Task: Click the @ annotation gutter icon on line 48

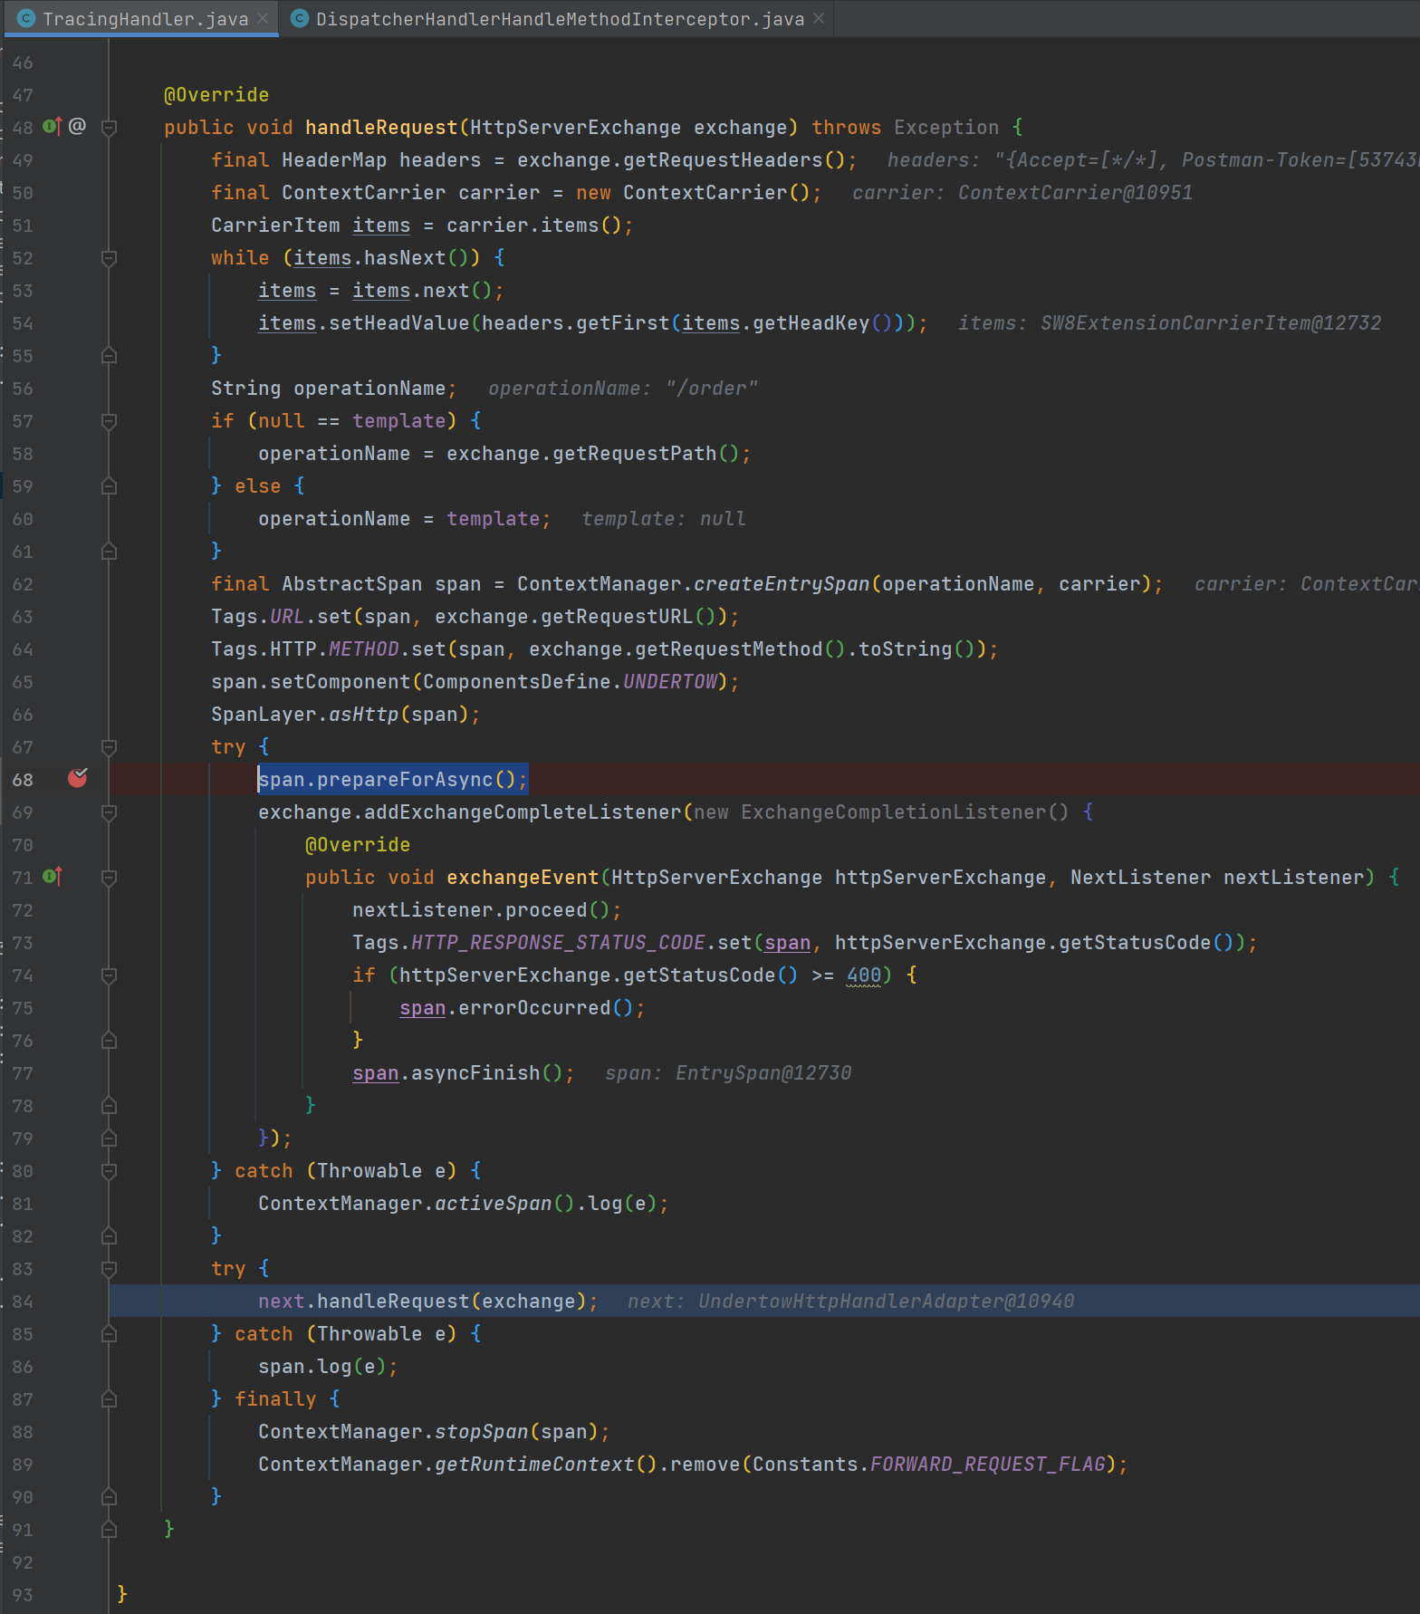Action: (78, 126)
